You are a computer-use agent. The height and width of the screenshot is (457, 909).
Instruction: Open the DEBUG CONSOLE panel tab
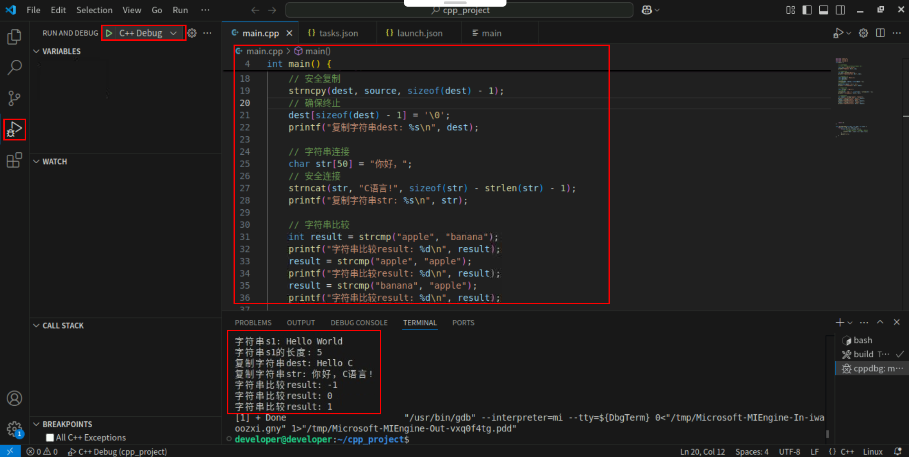coord(359,323)
